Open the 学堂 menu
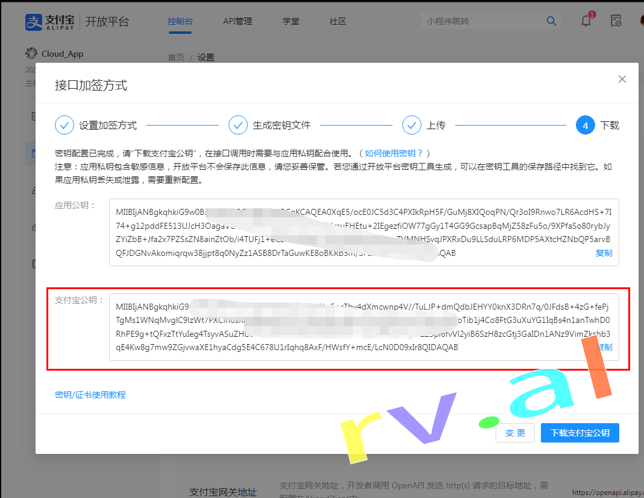This screenshot has height=498, width=644. (291, 21)
